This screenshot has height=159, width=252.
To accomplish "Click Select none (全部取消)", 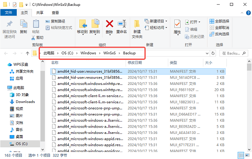I will [220, 28].
